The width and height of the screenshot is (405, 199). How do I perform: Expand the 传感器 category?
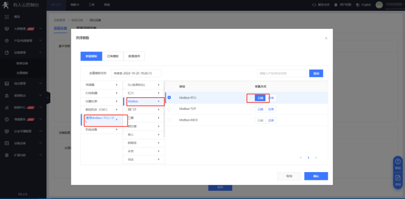(x=100, y=85)
